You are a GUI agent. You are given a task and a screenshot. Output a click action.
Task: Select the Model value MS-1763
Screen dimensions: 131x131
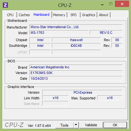click(x=59, y=33)
